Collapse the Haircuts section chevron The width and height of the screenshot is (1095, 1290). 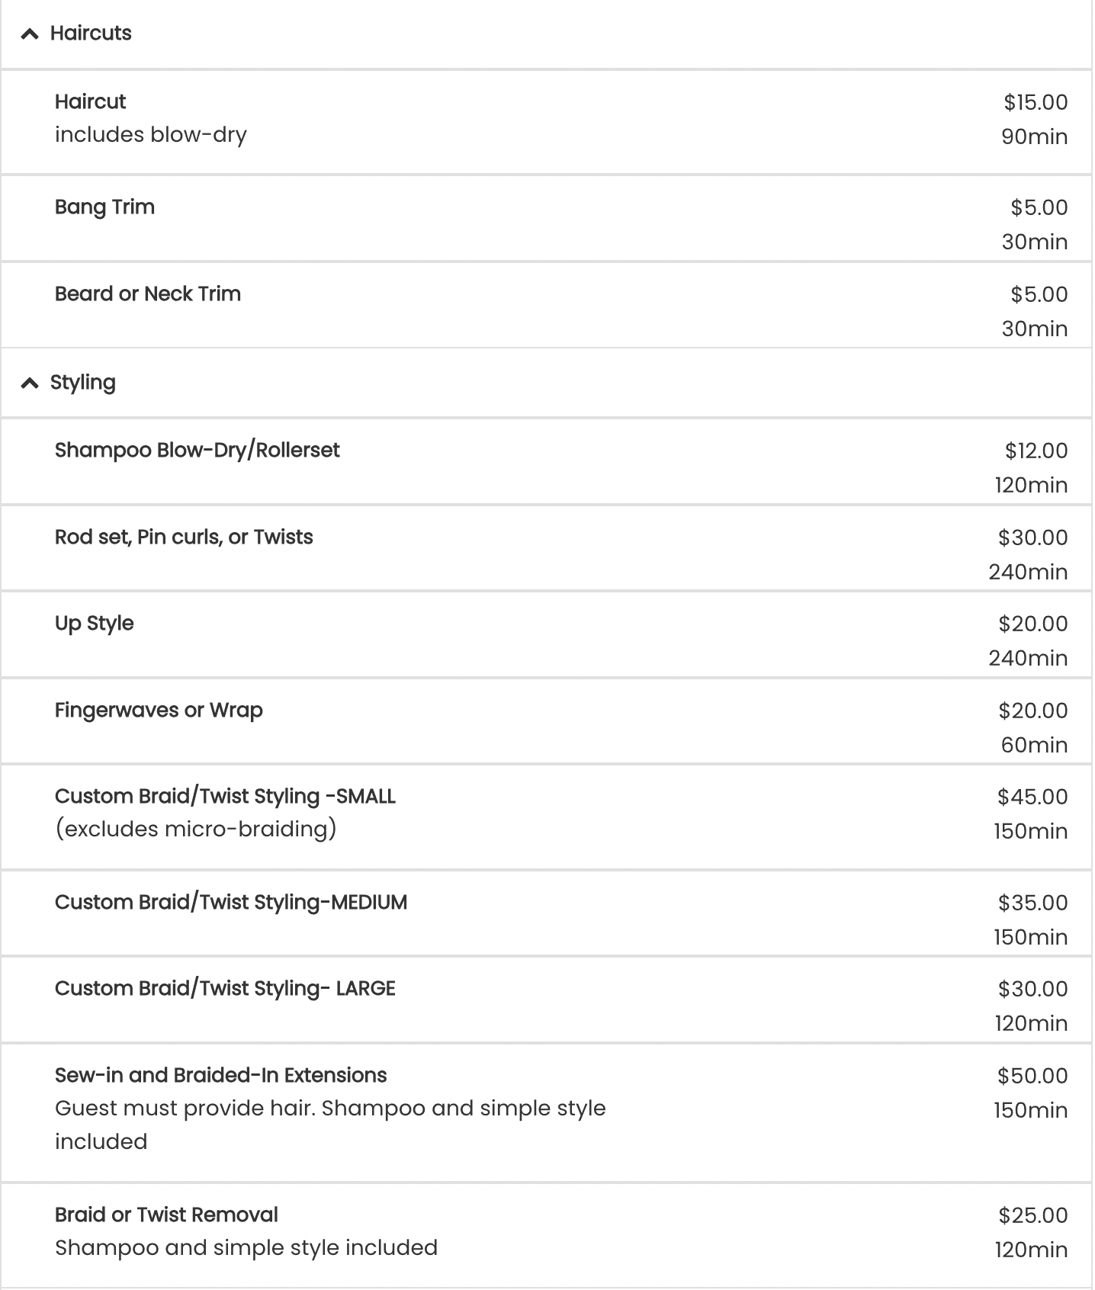click(x=30, y=34)
